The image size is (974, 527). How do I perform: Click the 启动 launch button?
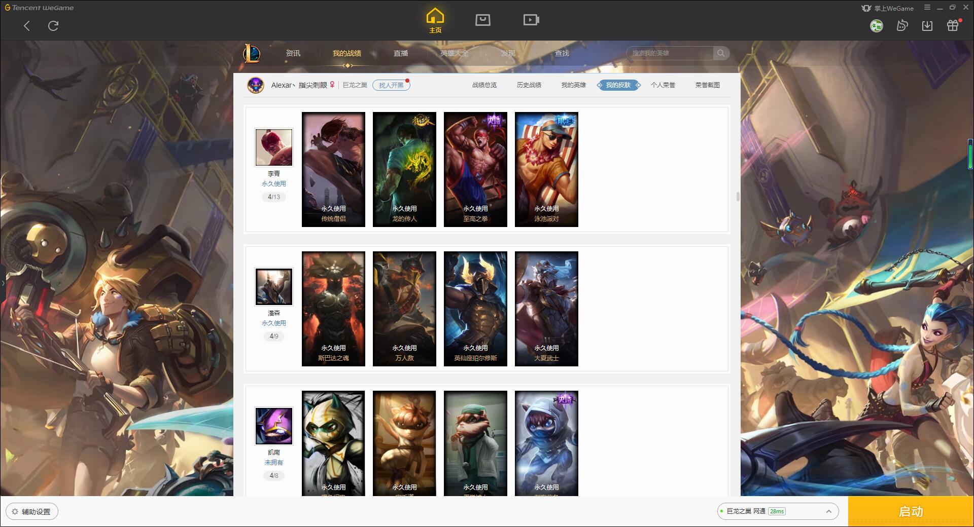point(911,512)
